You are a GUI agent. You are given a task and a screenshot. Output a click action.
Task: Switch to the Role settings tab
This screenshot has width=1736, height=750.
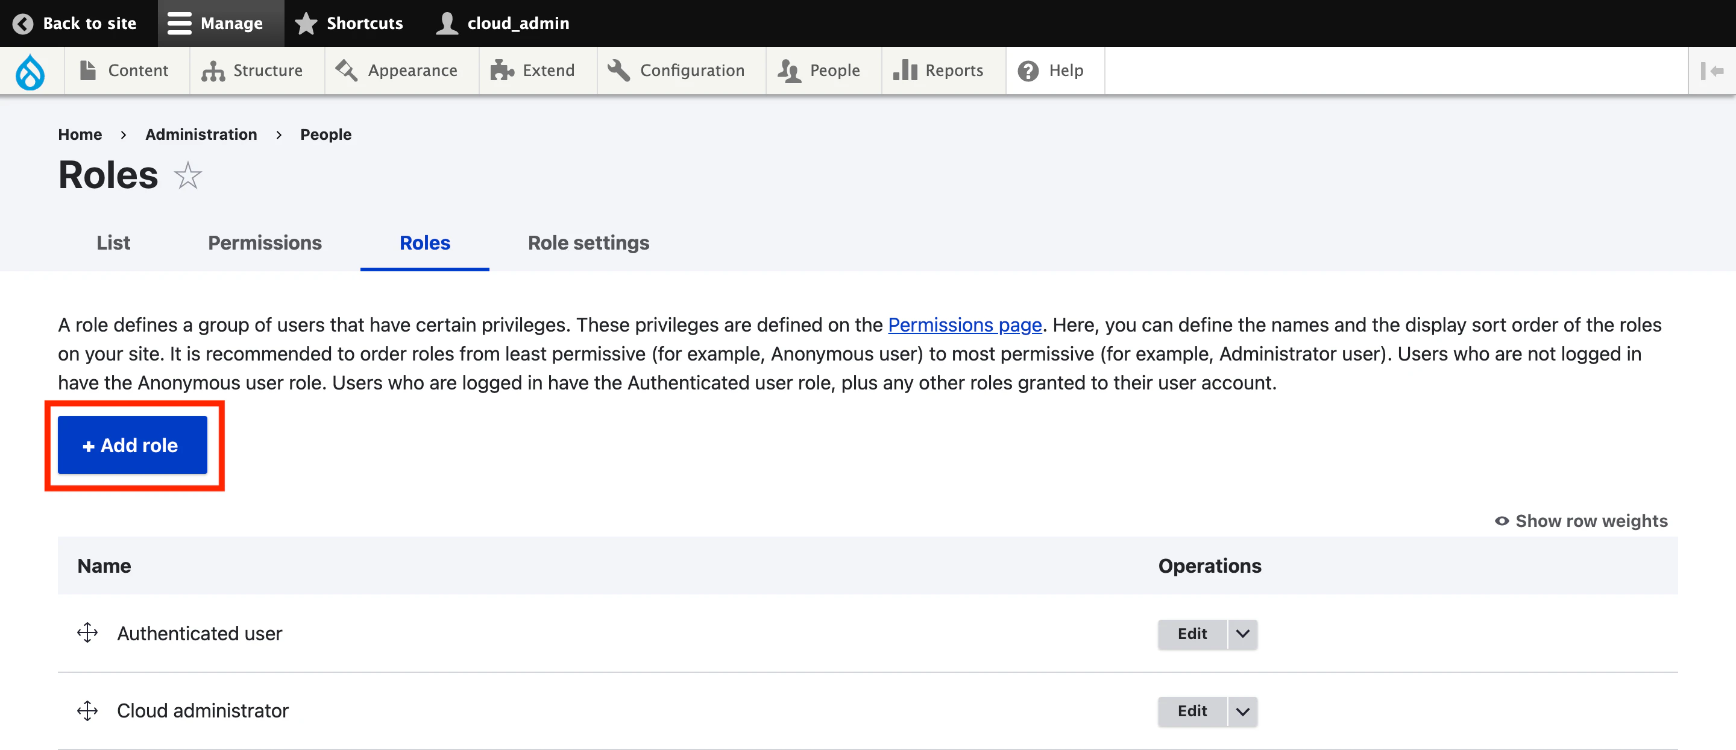[x=588, y=242]
